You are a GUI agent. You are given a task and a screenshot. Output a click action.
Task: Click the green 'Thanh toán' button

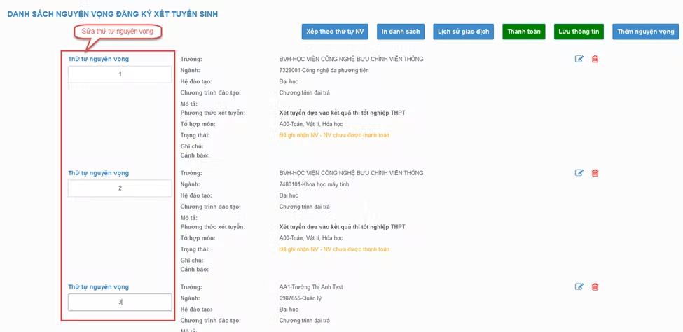524,32
